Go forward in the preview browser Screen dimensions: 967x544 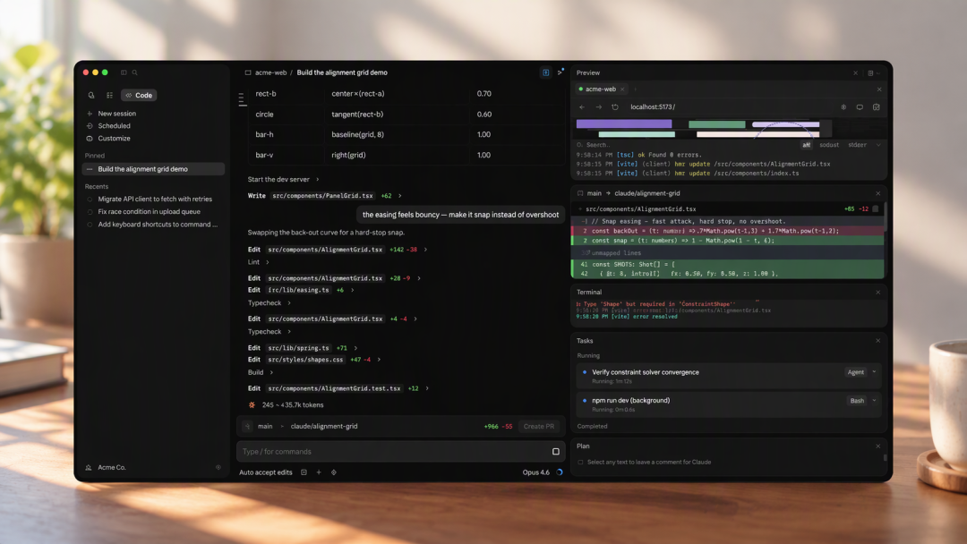pos(598,107)
